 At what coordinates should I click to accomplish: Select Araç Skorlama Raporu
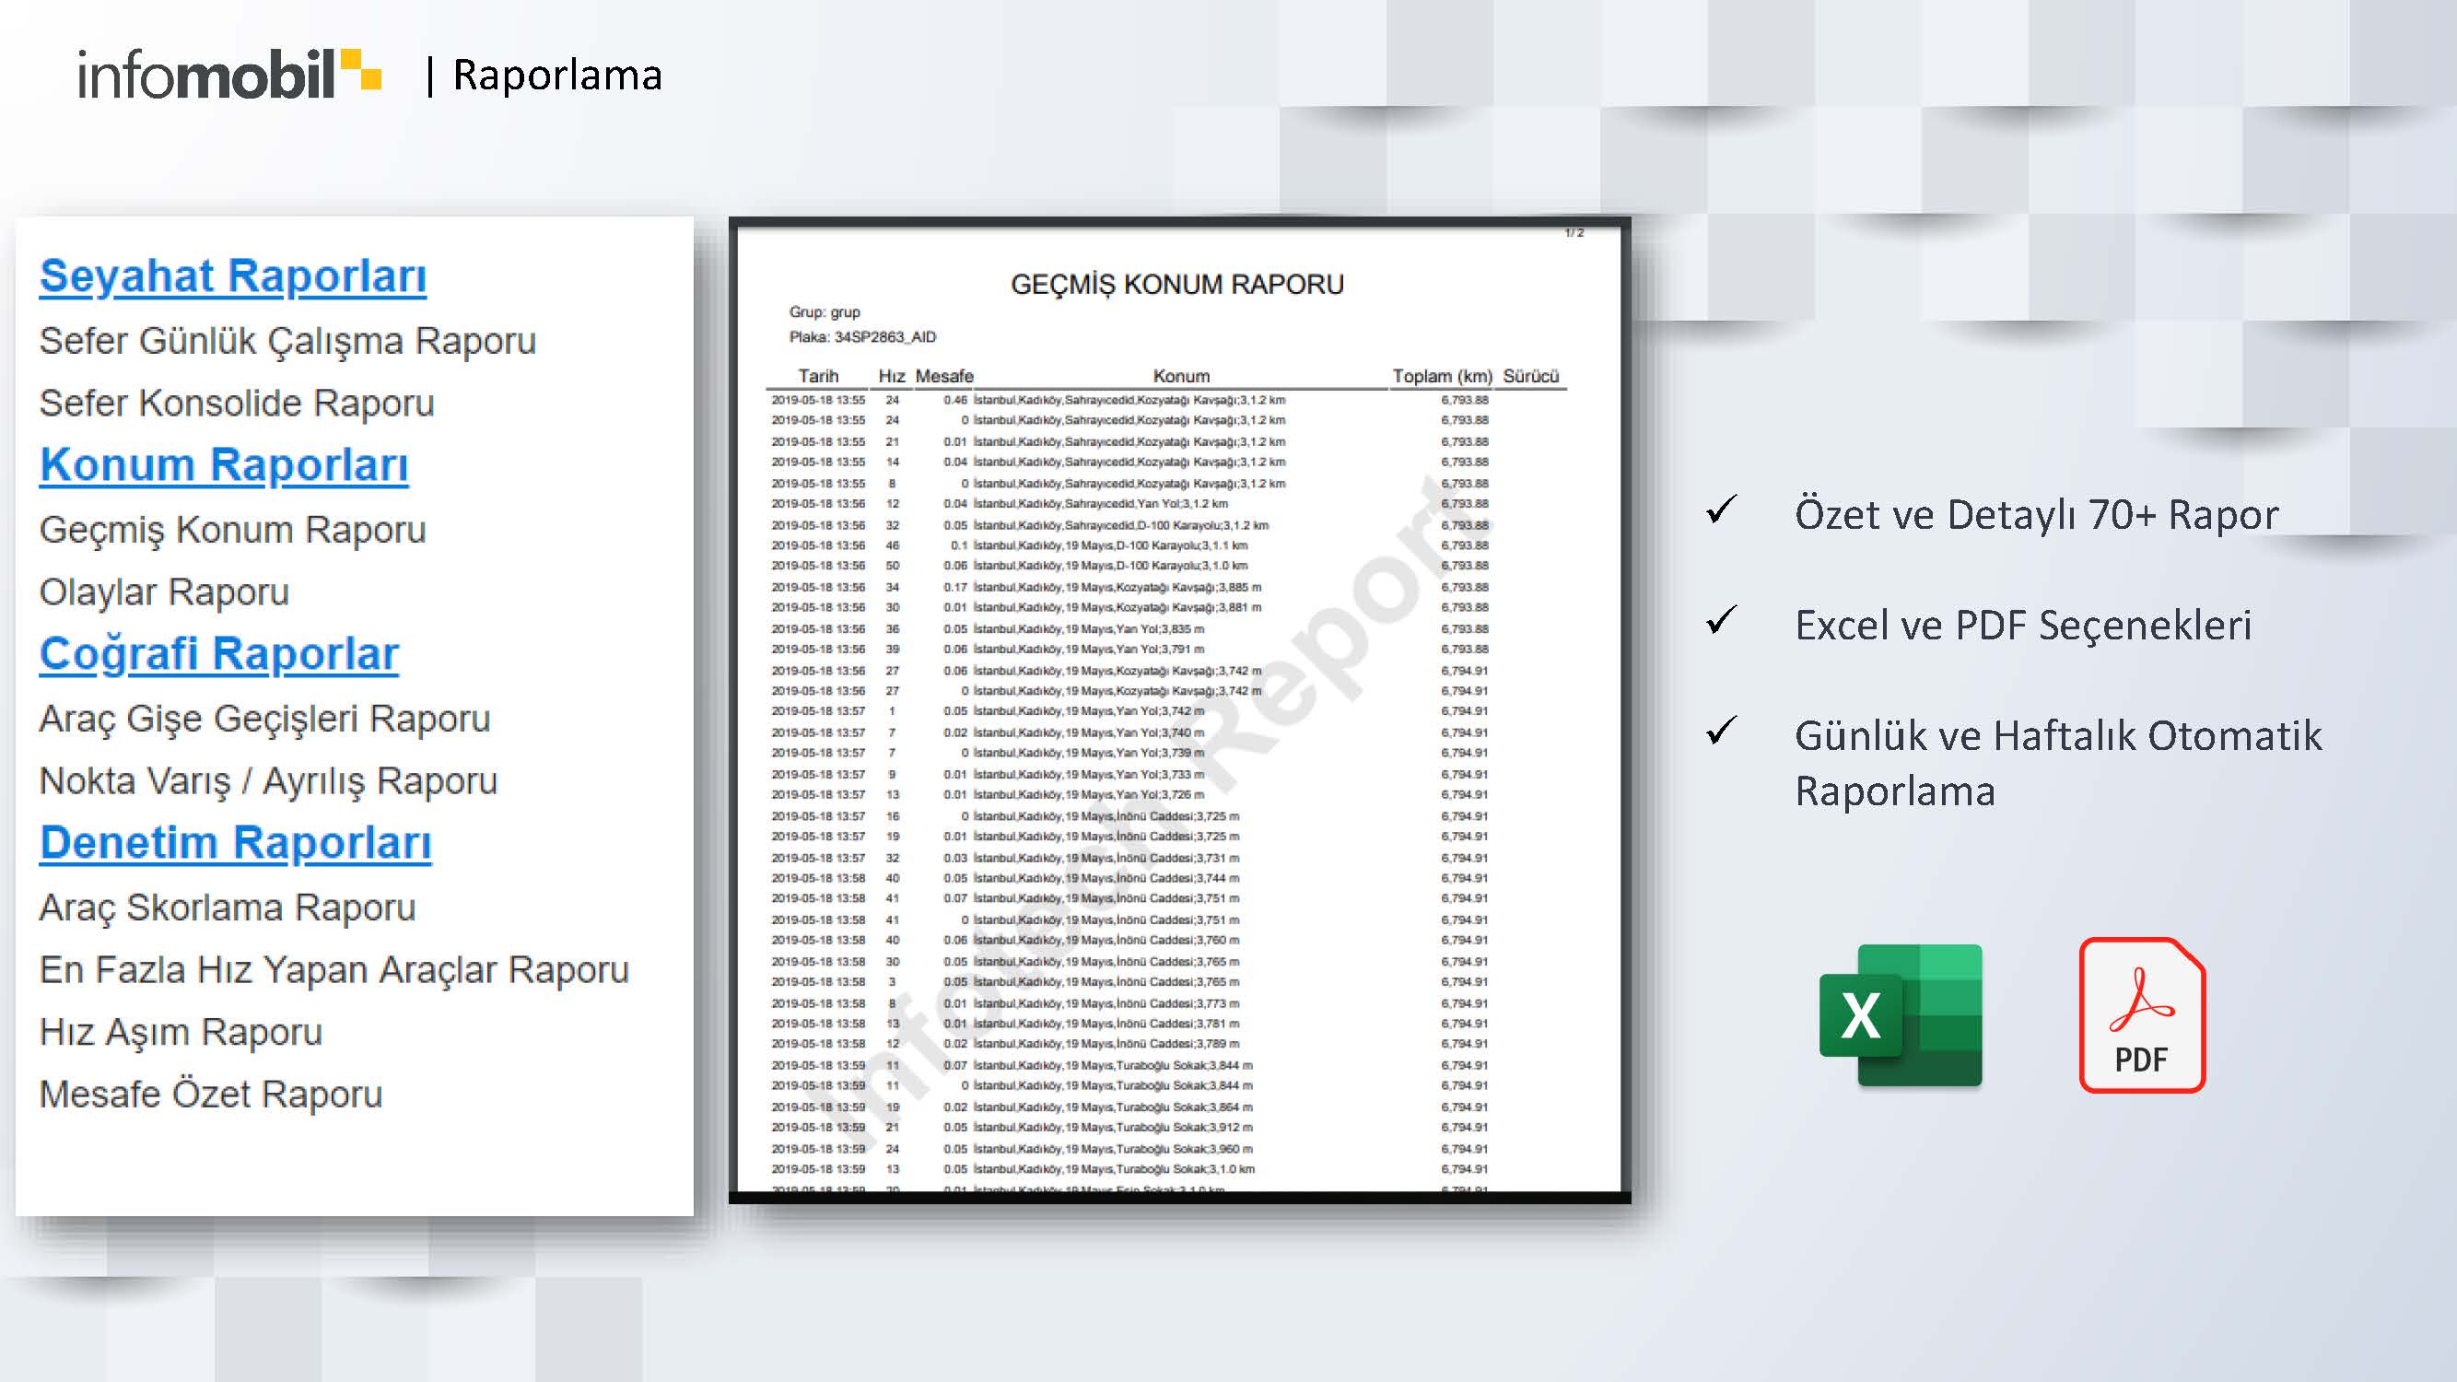coord(227,908)
